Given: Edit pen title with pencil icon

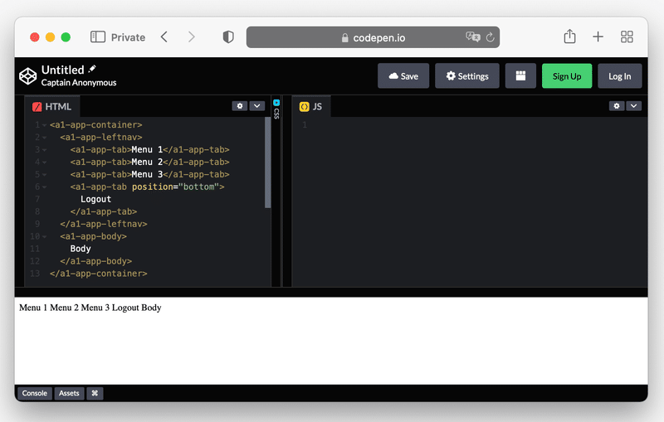Looking at the screenshot, I should click(x=92, y=69).
